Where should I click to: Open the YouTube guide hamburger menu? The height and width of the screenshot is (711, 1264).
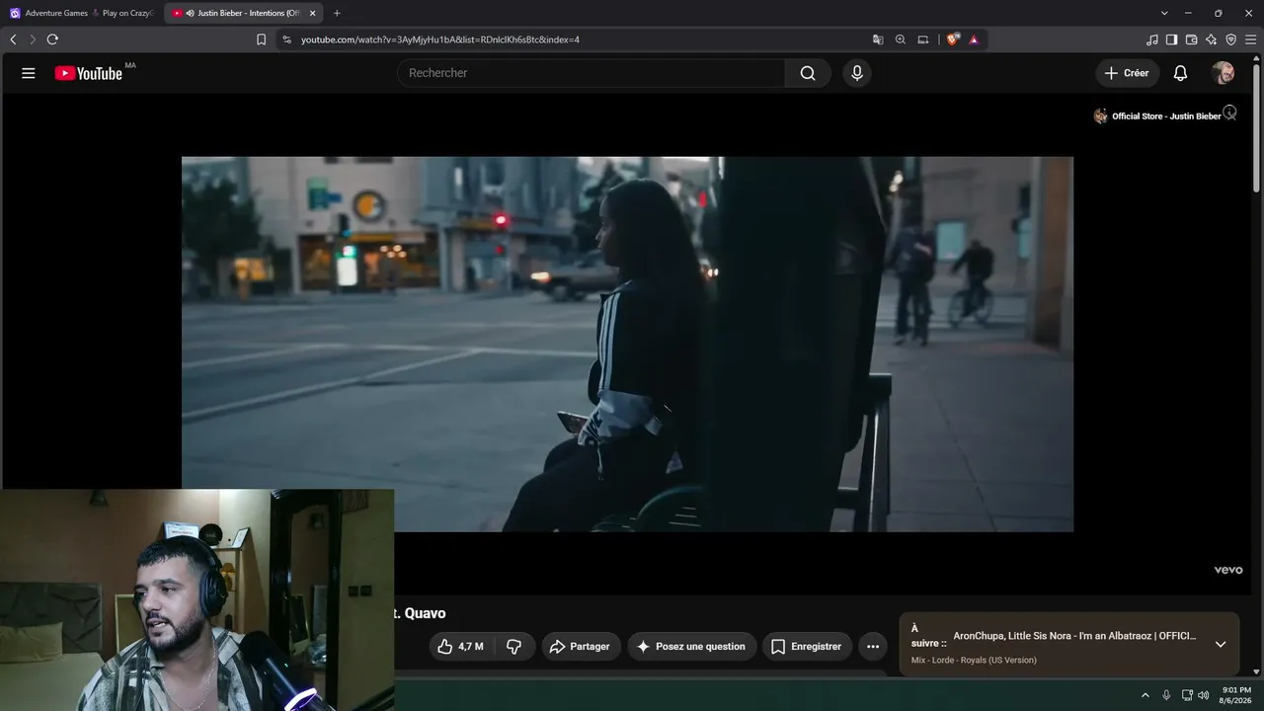29,73
